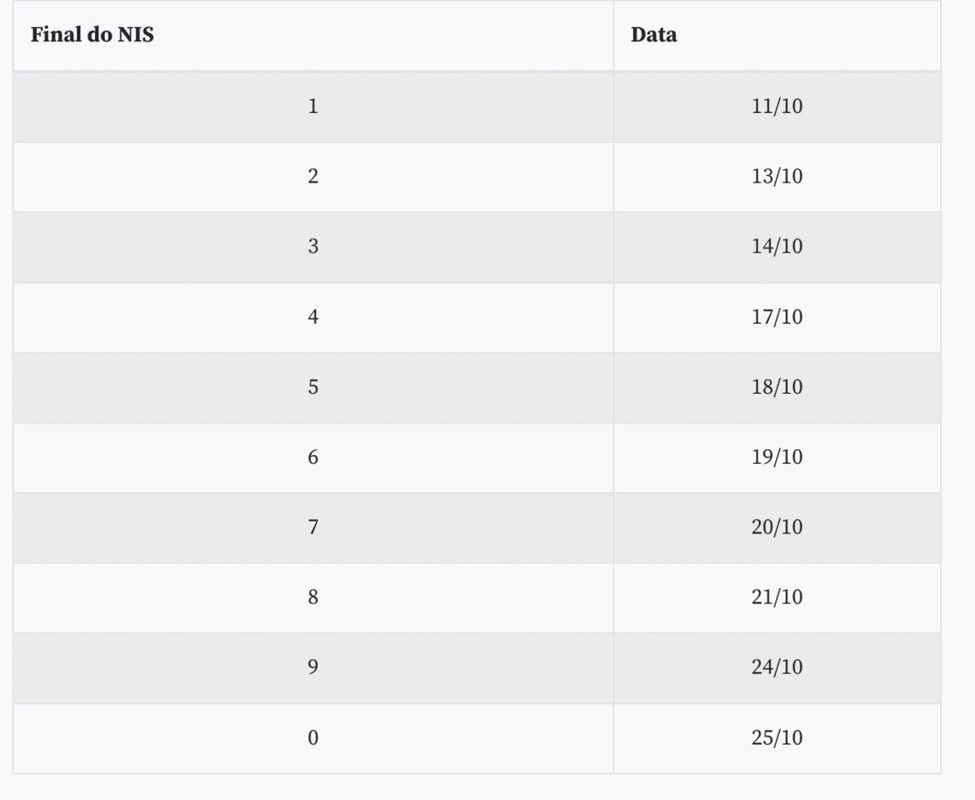The height and width of the screenshot is (800, 975).
Task: Click the date cell 20/10
Action: [777, 527]
